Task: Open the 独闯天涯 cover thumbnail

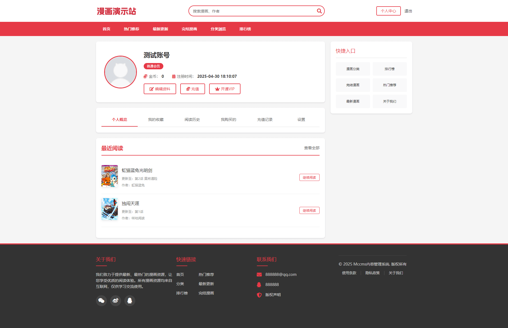Action: pyautogui.click(x=110, y=209)
